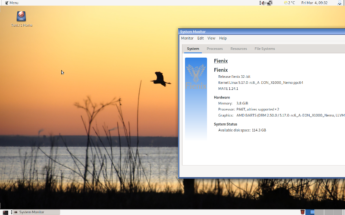Open the clock showing Fri Mar 4, 09:32

(314, 3)
